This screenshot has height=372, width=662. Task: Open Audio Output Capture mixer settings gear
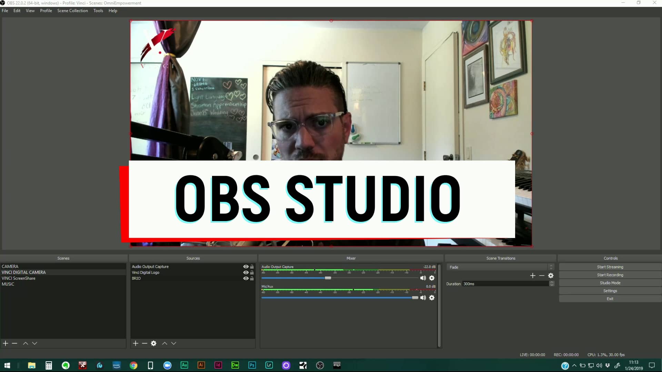432,278
